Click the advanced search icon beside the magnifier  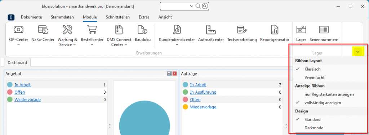[205, 6]
